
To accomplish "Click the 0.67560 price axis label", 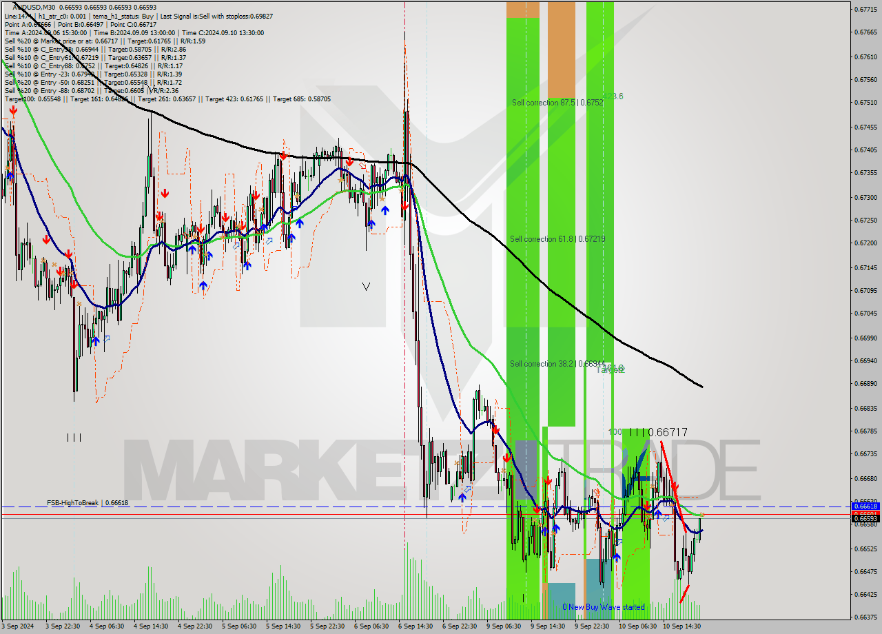I will 865,80.
